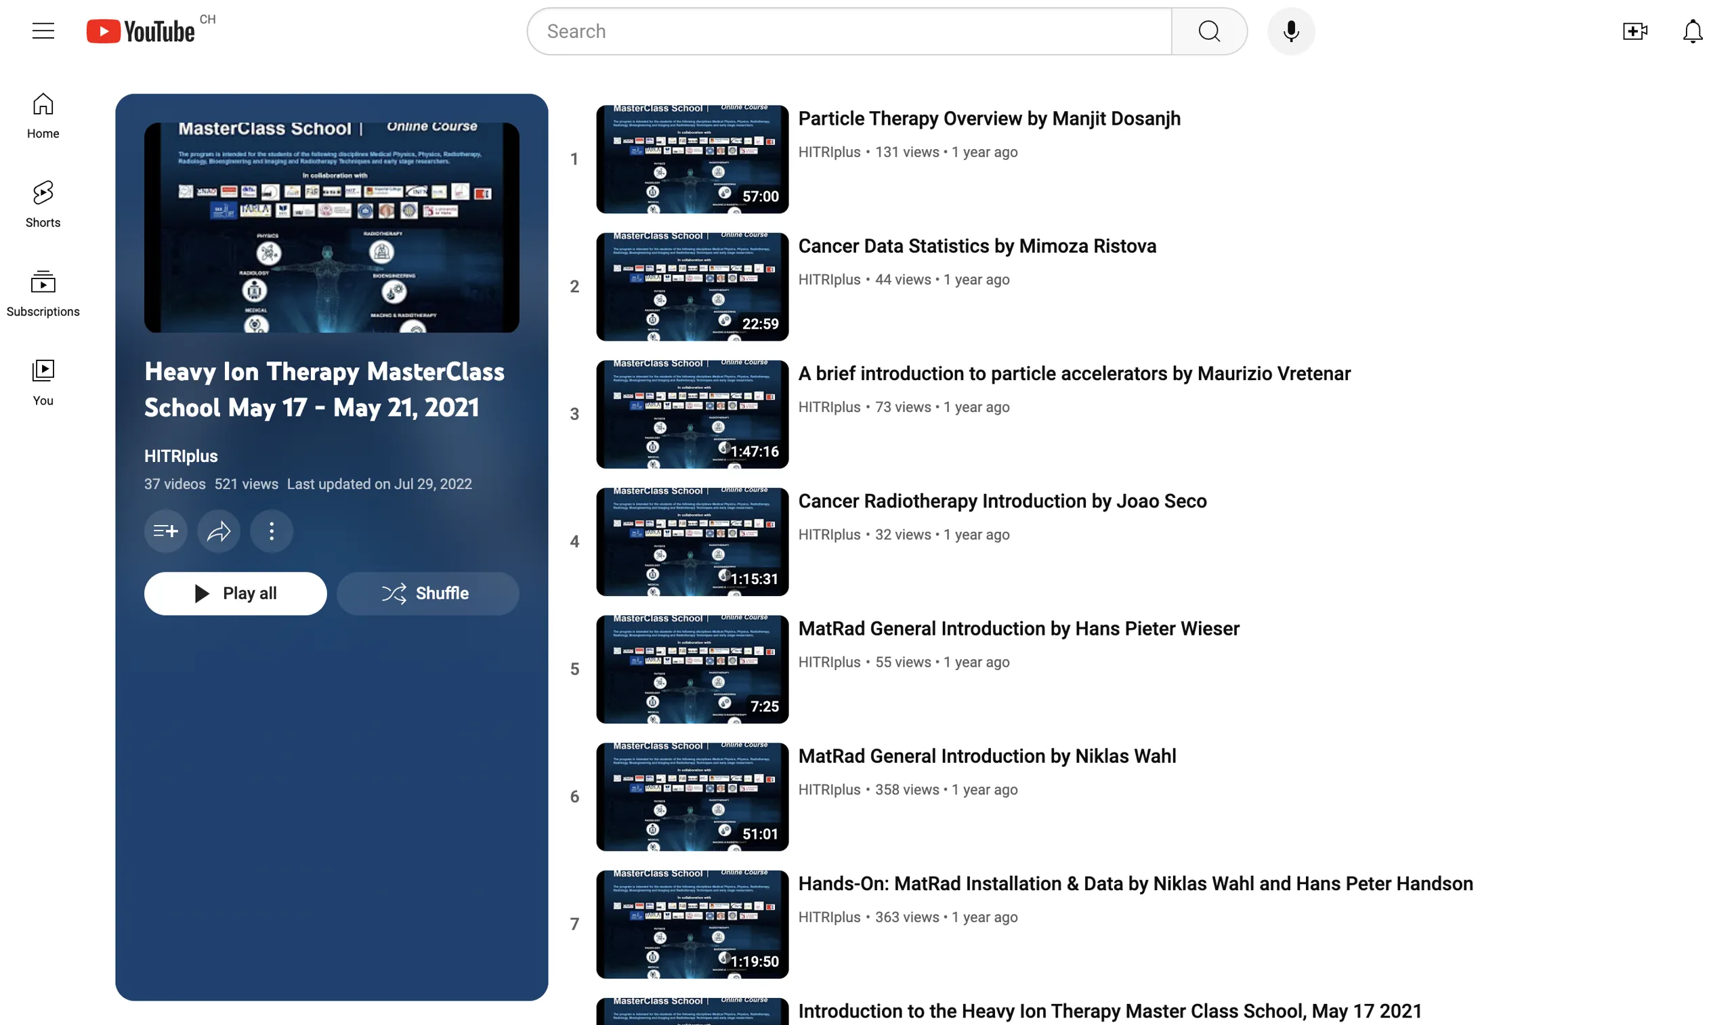Open title Particle Therapy Overview by Manjit Dosanjh
1734x1025 pixels.
click(x=989, y=119)
